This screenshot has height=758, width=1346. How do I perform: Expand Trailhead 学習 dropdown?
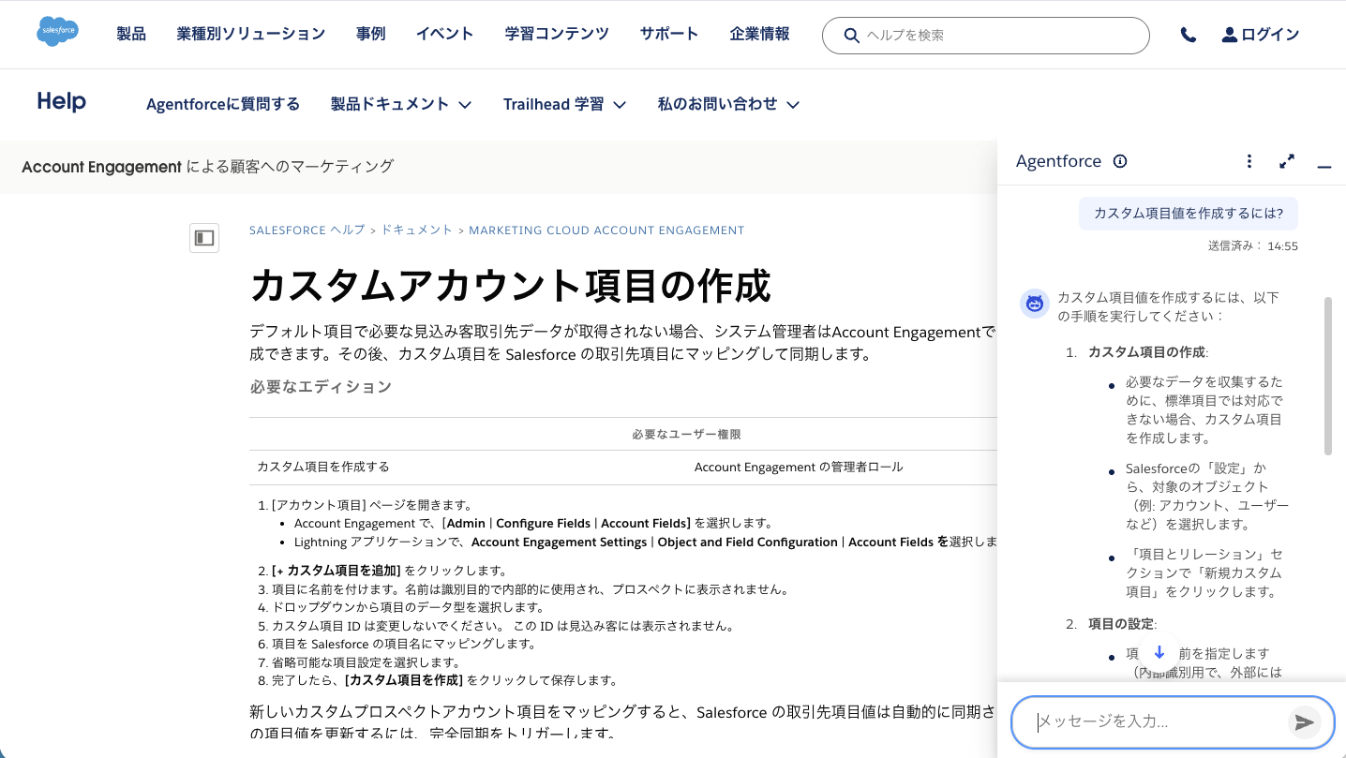(x=564, y=104)
